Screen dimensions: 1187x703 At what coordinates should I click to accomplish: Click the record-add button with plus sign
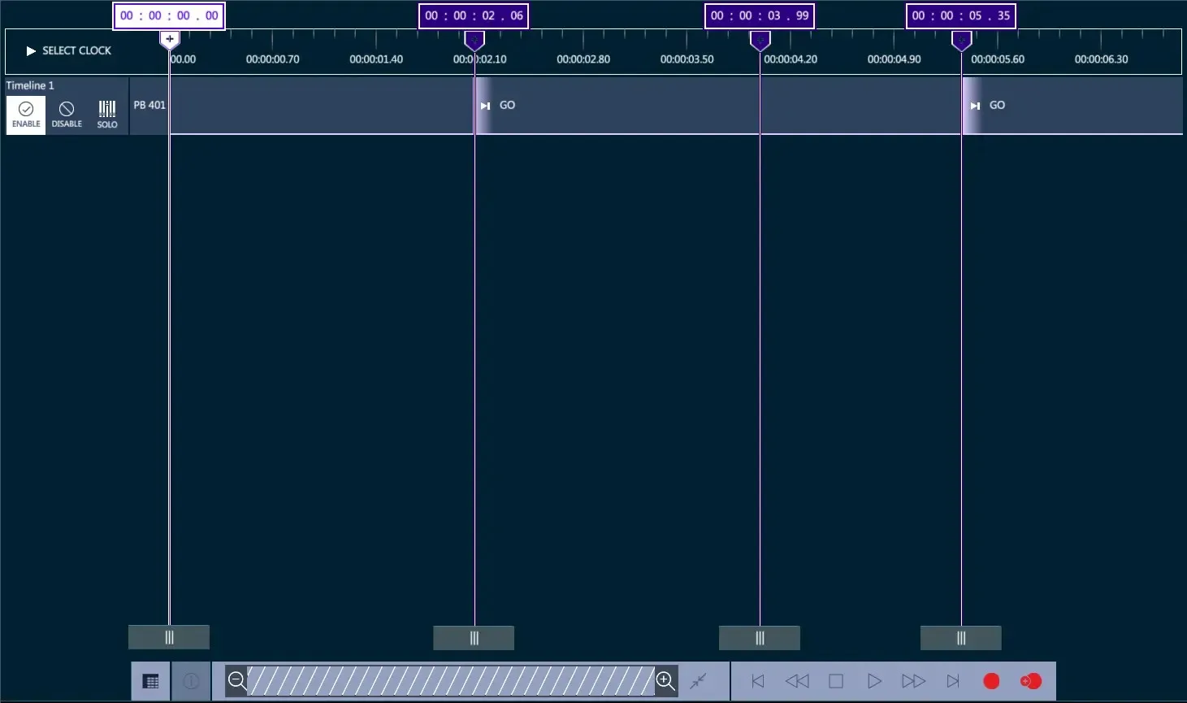pyautogui.click(x=1030, y=681)
